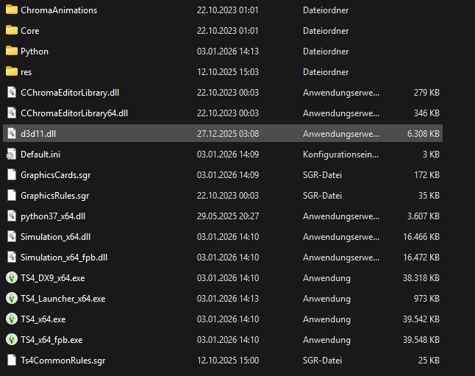Image resolution: width=475 pixels, height=376 pixels.
Task: Select the ChromaAnimations folder name
Action: pos(59,10)
